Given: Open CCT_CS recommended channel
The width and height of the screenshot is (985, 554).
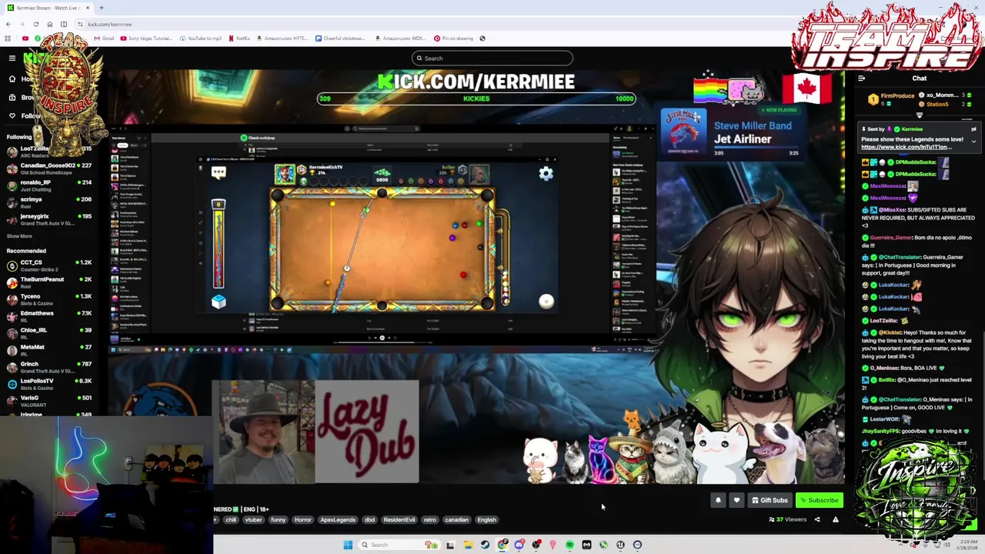Looking at the screenshot, I should point(49,265).
